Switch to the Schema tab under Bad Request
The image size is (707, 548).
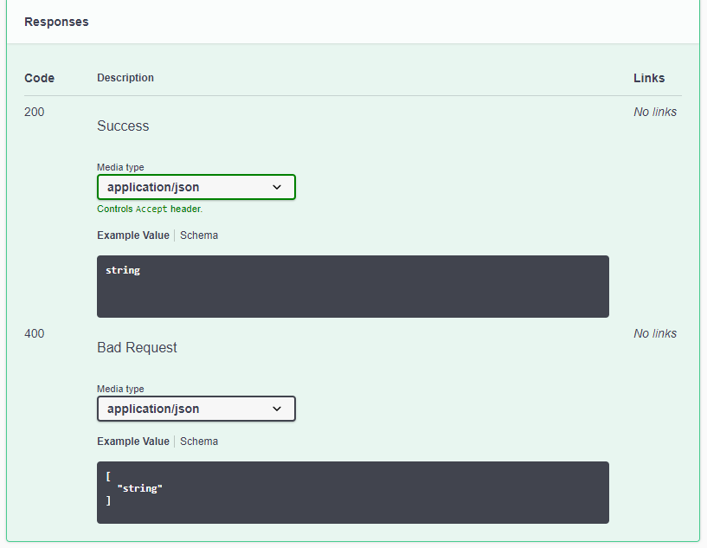199,442
